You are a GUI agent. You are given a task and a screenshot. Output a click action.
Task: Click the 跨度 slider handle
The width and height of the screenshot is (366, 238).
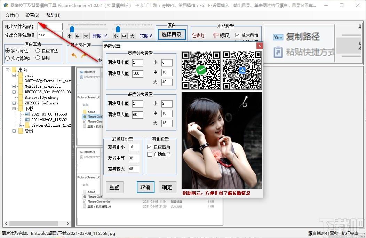[x=72, y=29]
